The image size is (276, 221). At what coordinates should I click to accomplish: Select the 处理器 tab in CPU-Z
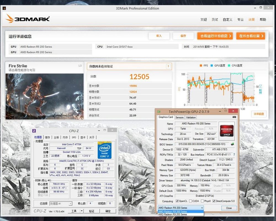coord(38,137)
